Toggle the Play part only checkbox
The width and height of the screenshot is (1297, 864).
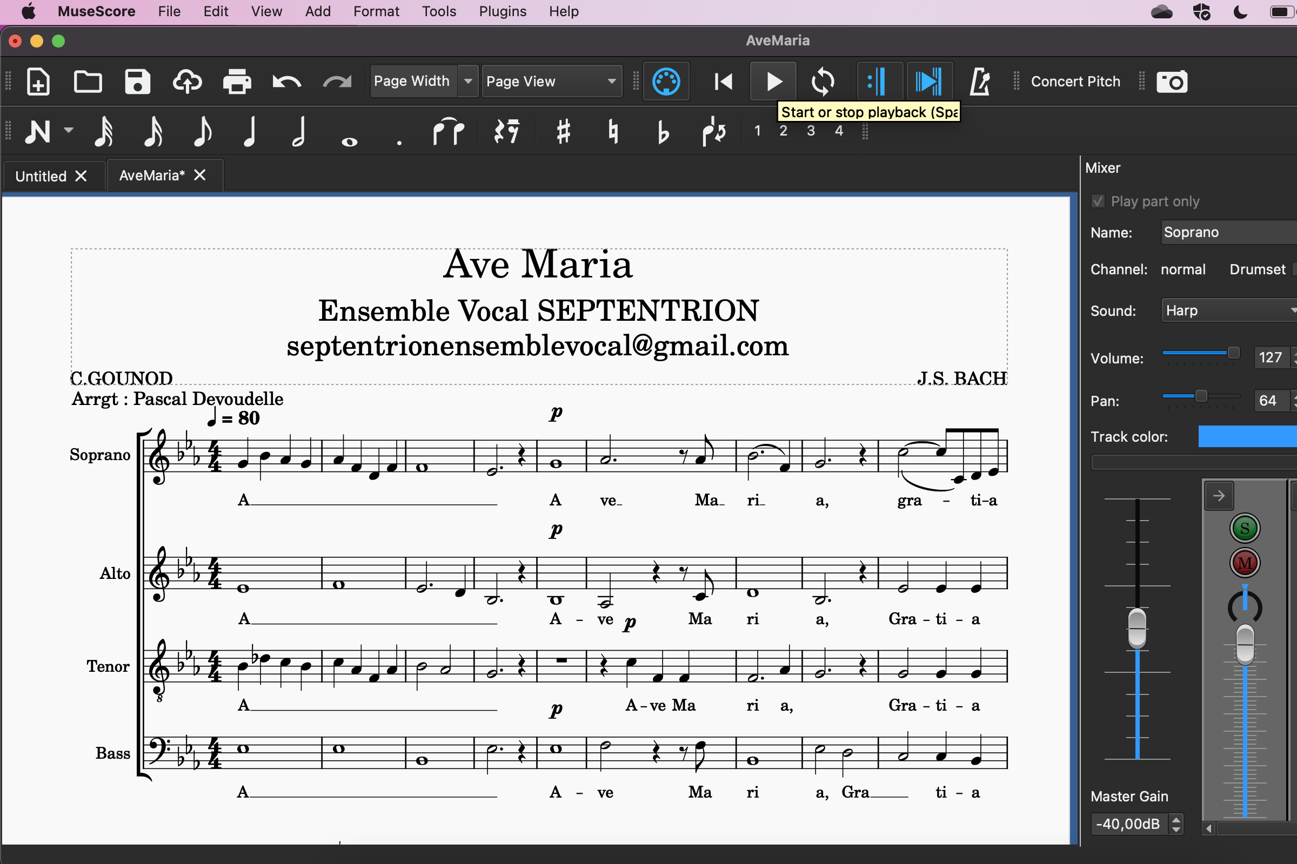point(1098,201)
